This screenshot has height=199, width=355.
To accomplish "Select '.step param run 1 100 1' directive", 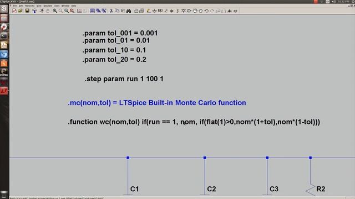I will click(124, 79).
